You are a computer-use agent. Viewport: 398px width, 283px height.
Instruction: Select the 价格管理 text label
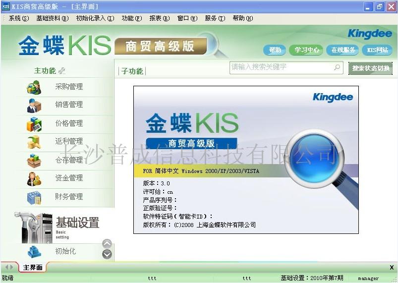[x=69, y=123]
